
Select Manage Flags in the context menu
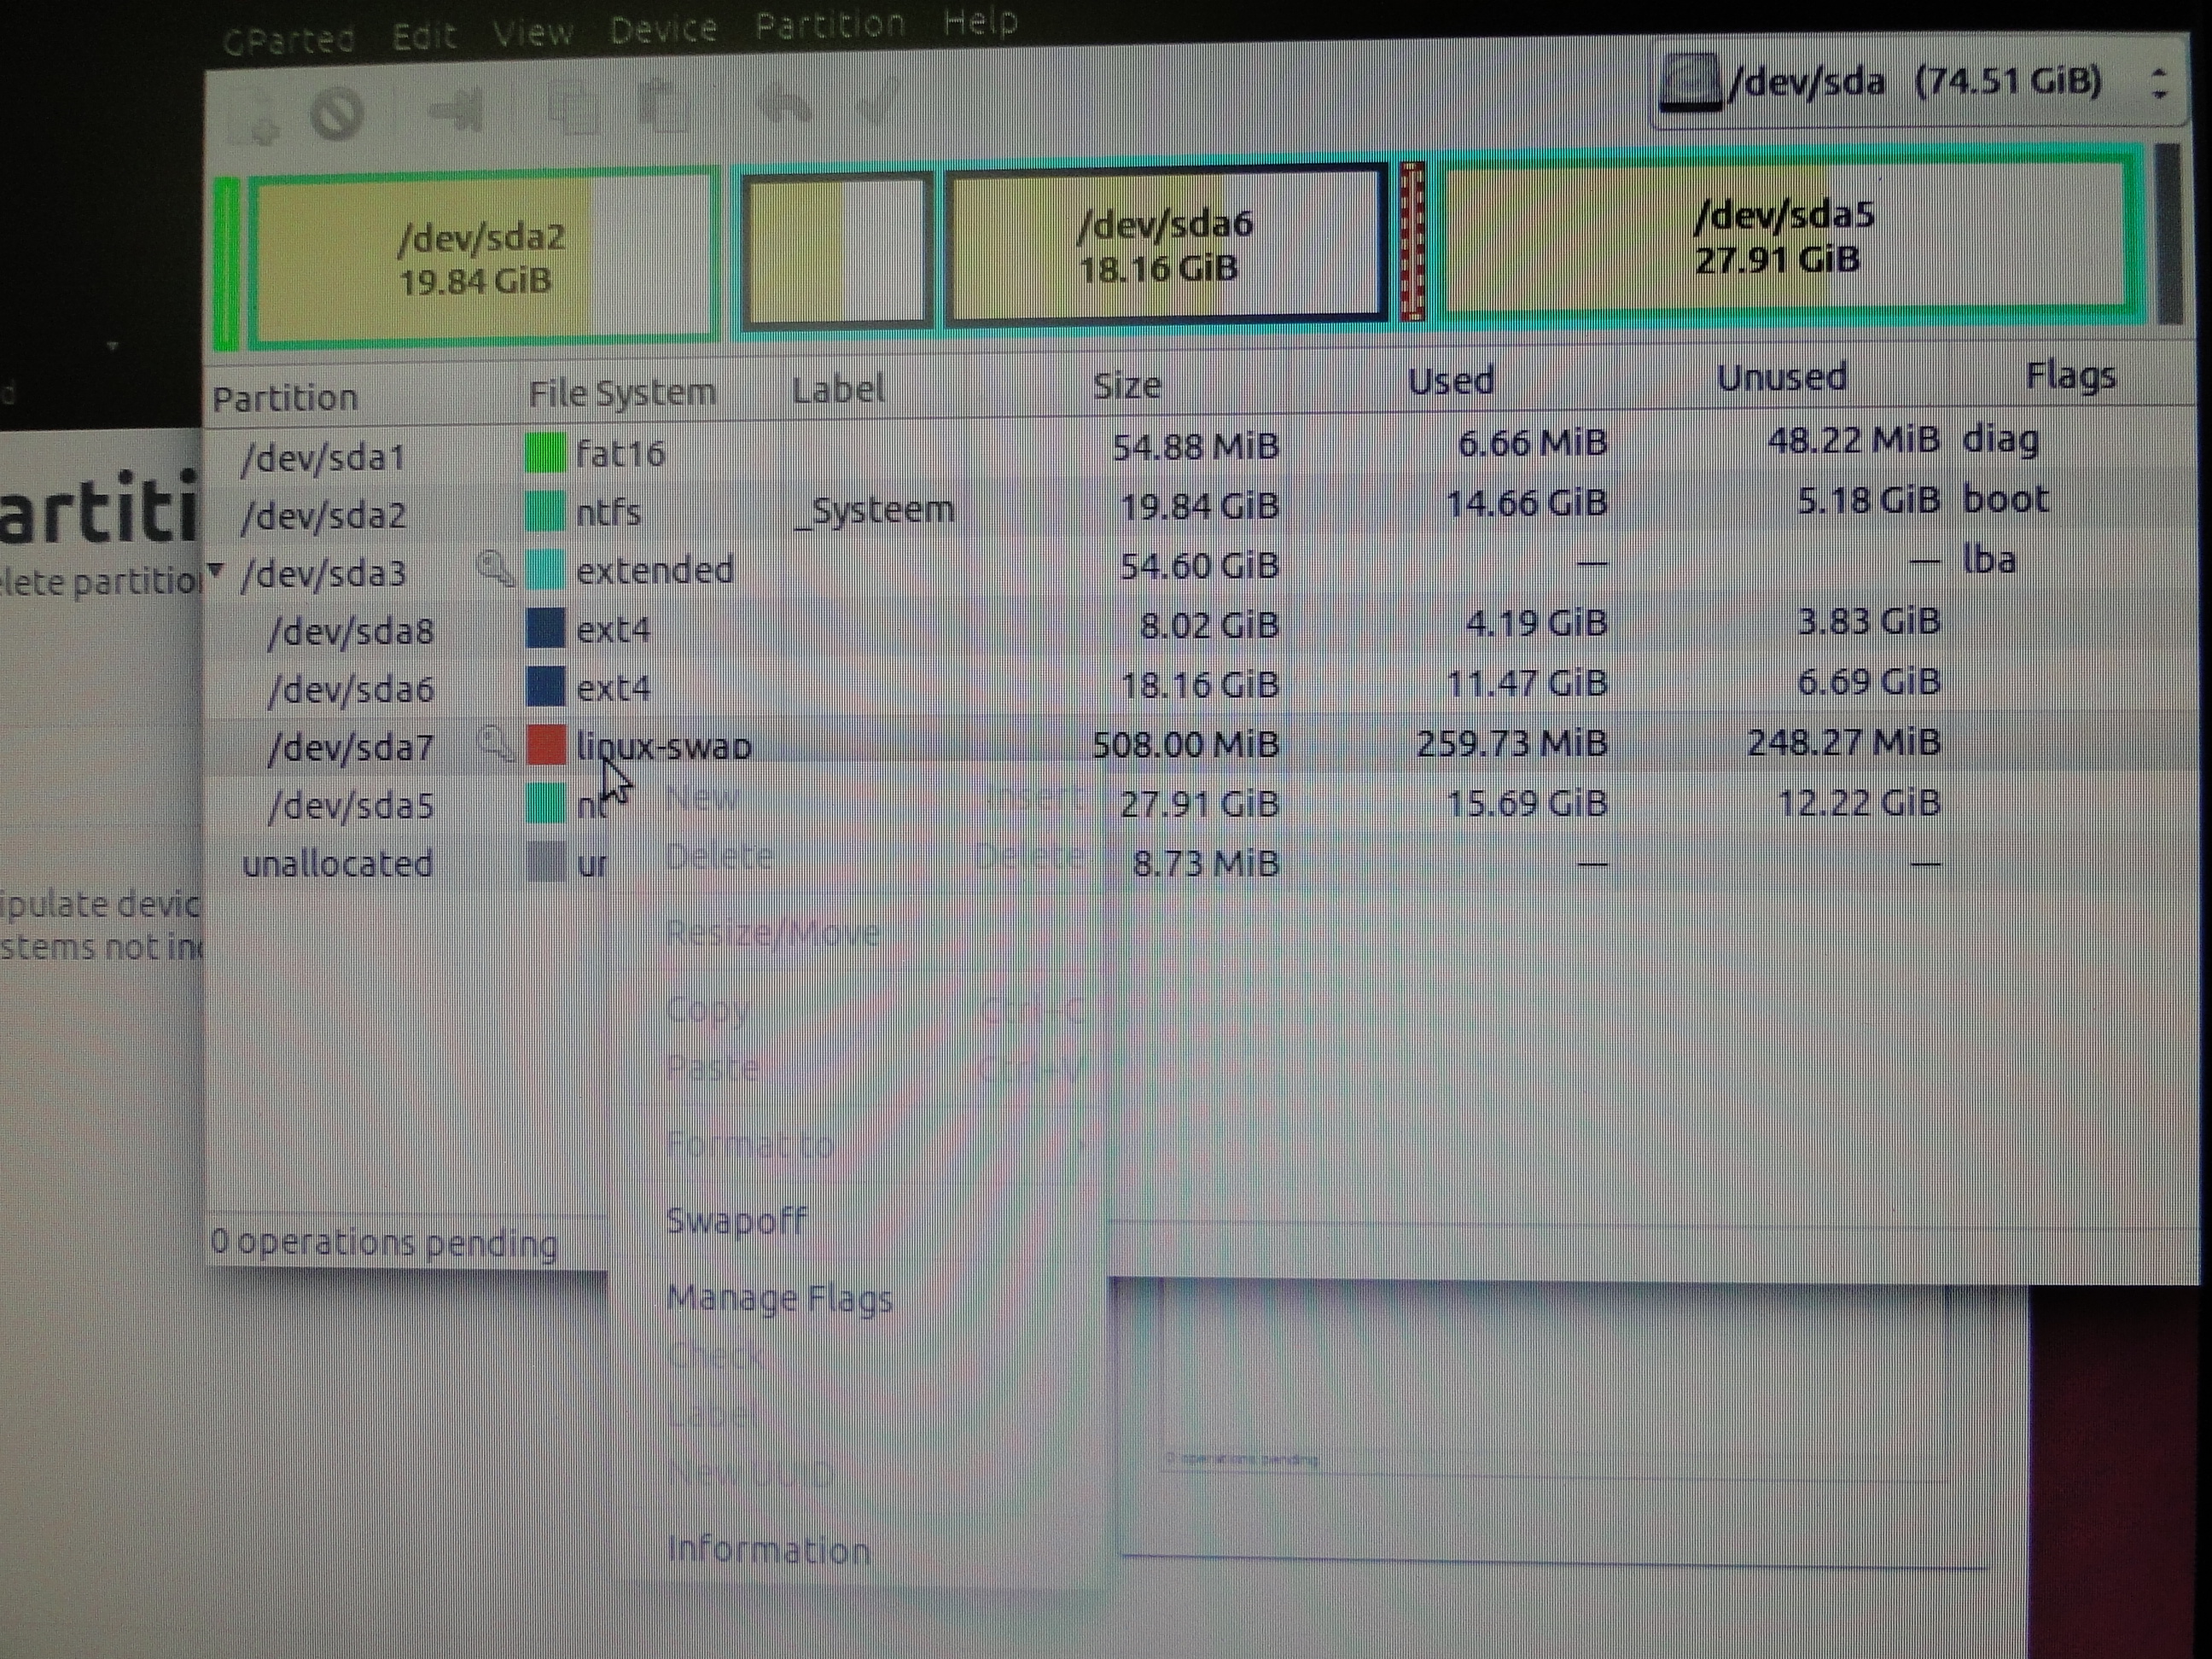point(779,1298)
